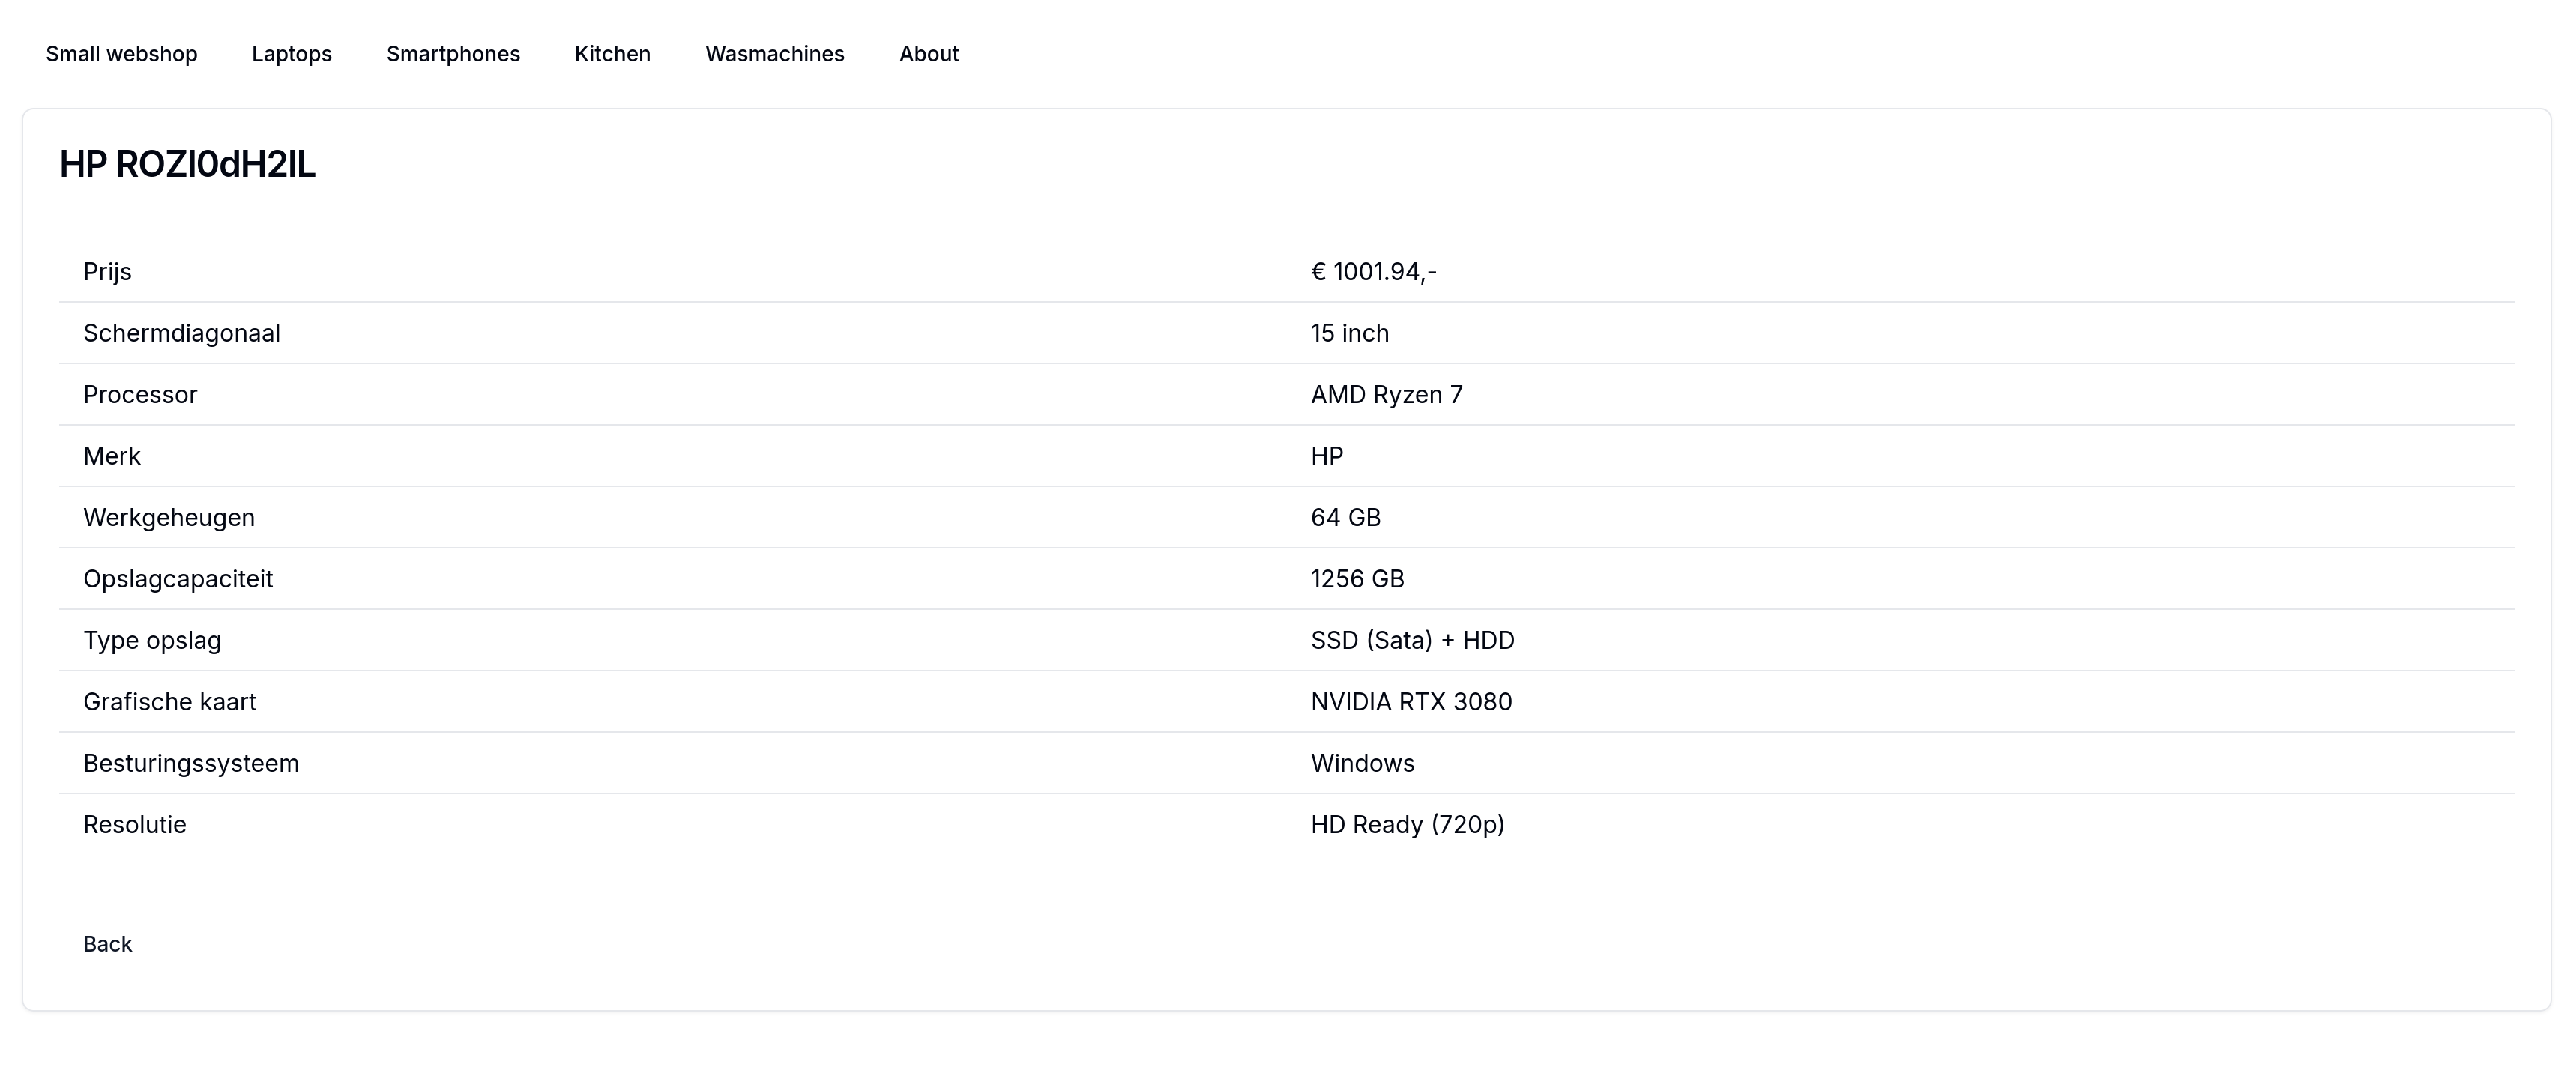
Task: Click the Processor row label
Action: tap(140, 395)
